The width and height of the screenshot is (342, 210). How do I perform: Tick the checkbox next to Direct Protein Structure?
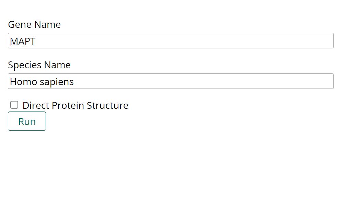tap(14, 105)
